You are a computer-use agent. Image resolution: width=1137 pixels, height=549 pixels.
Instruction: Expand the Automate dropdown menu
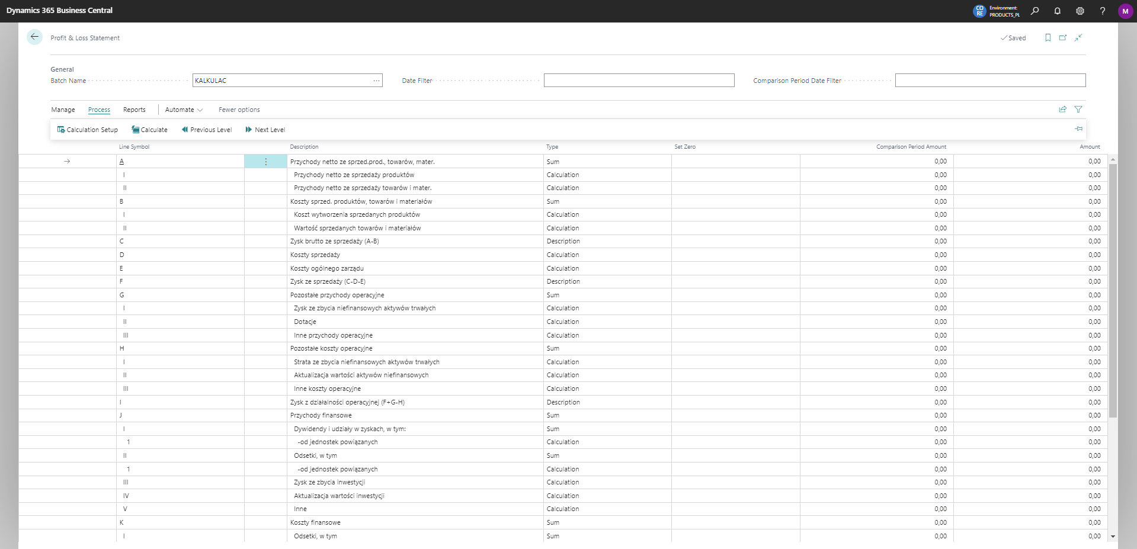click(x=184, y=110)
